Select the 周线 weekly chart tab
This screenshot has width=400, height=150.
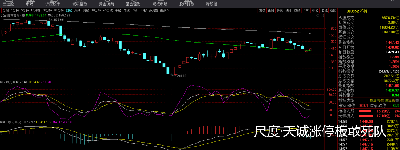[x=77, y=10]
